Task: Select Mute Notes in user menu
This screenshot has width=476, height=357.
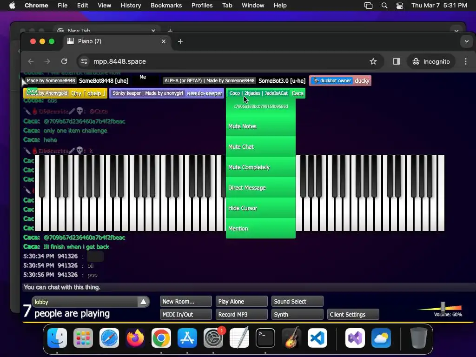Action: coord(261,126)
